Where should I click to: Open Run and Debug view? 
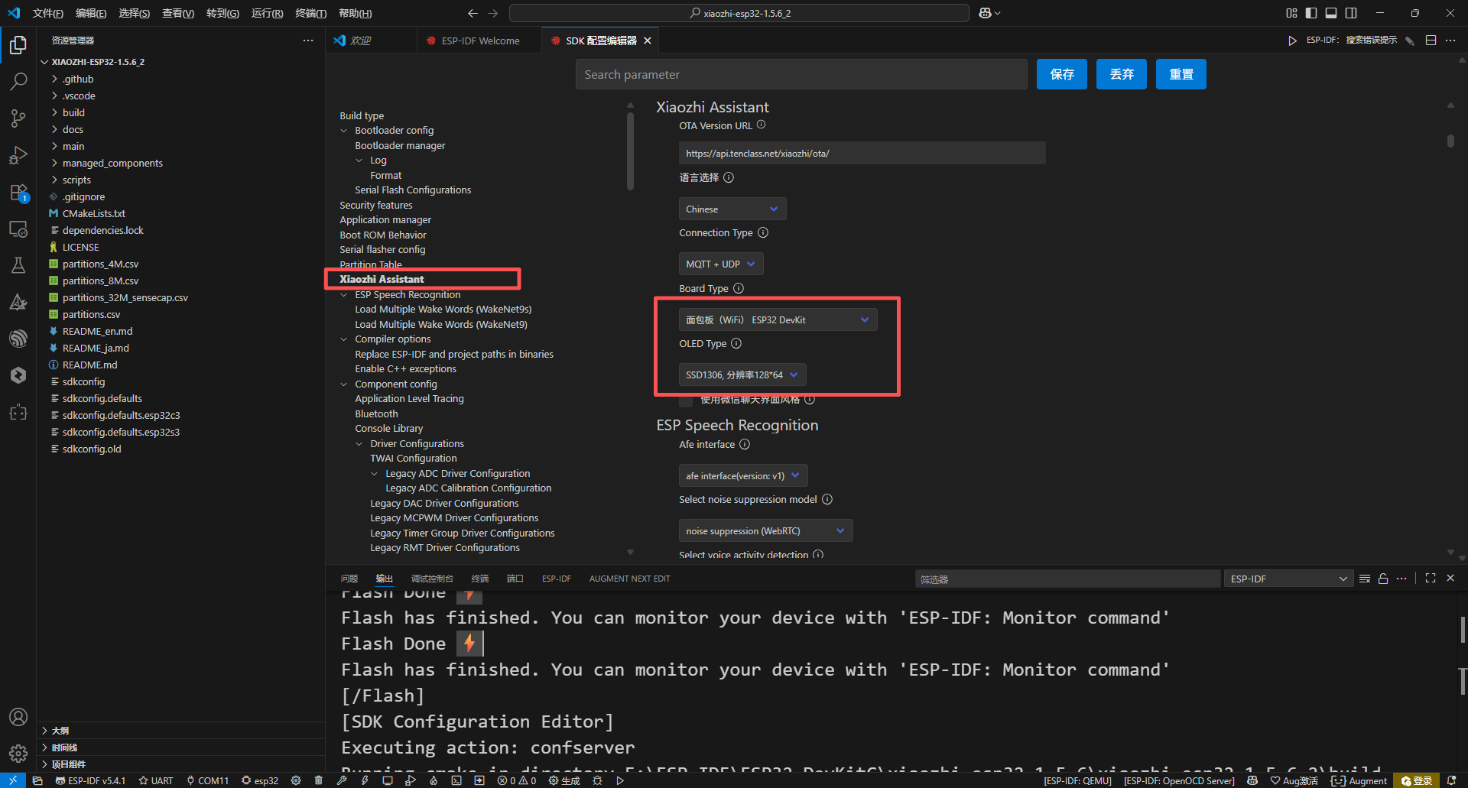pyautogui.click(x=18, y=155)
